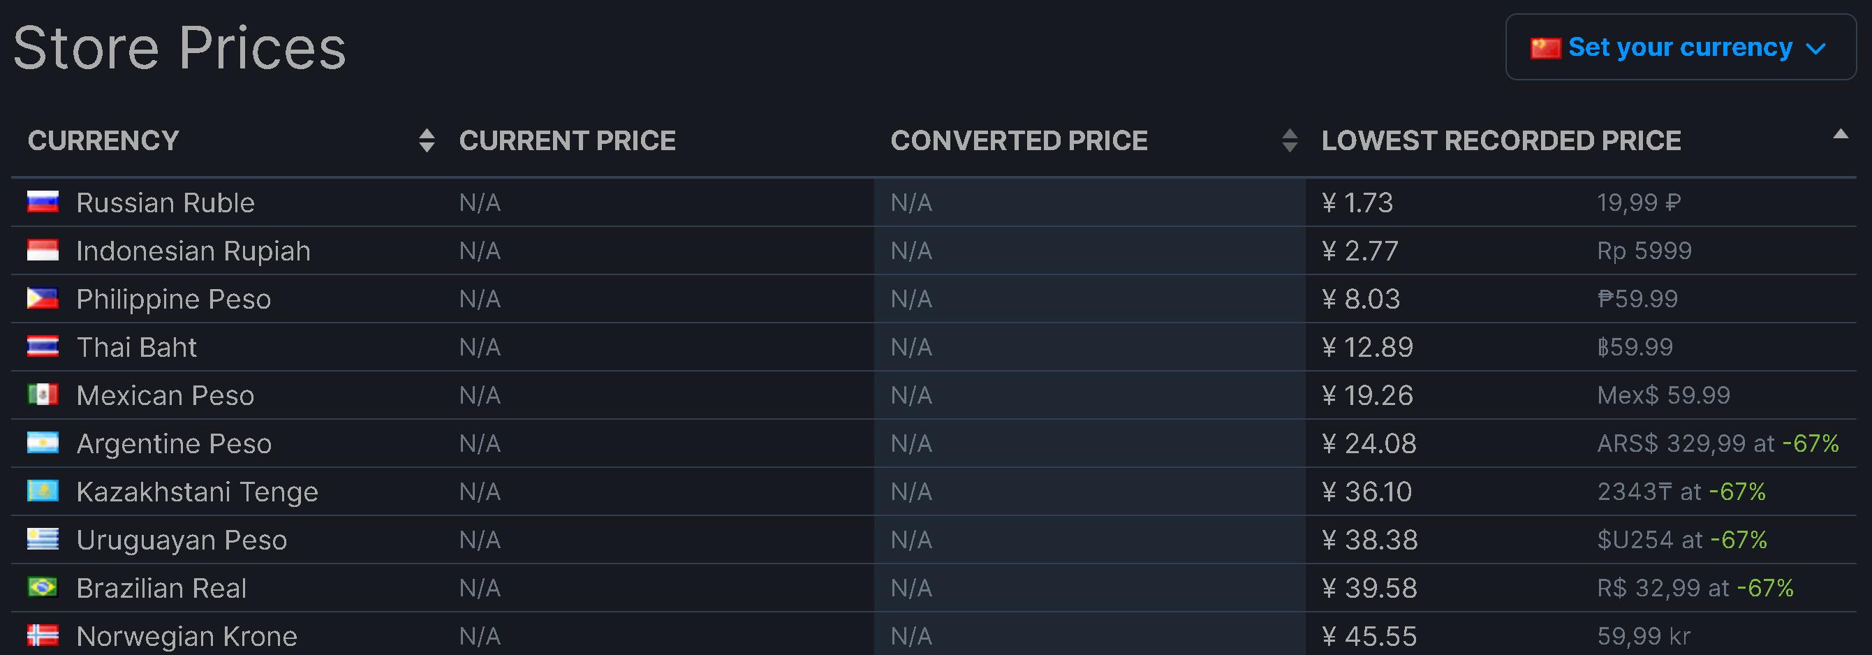The image size is (1872, 655).
Task: Sort by Converted Price column arrows
Action: pyautogui.click(x=1289, y=140)
